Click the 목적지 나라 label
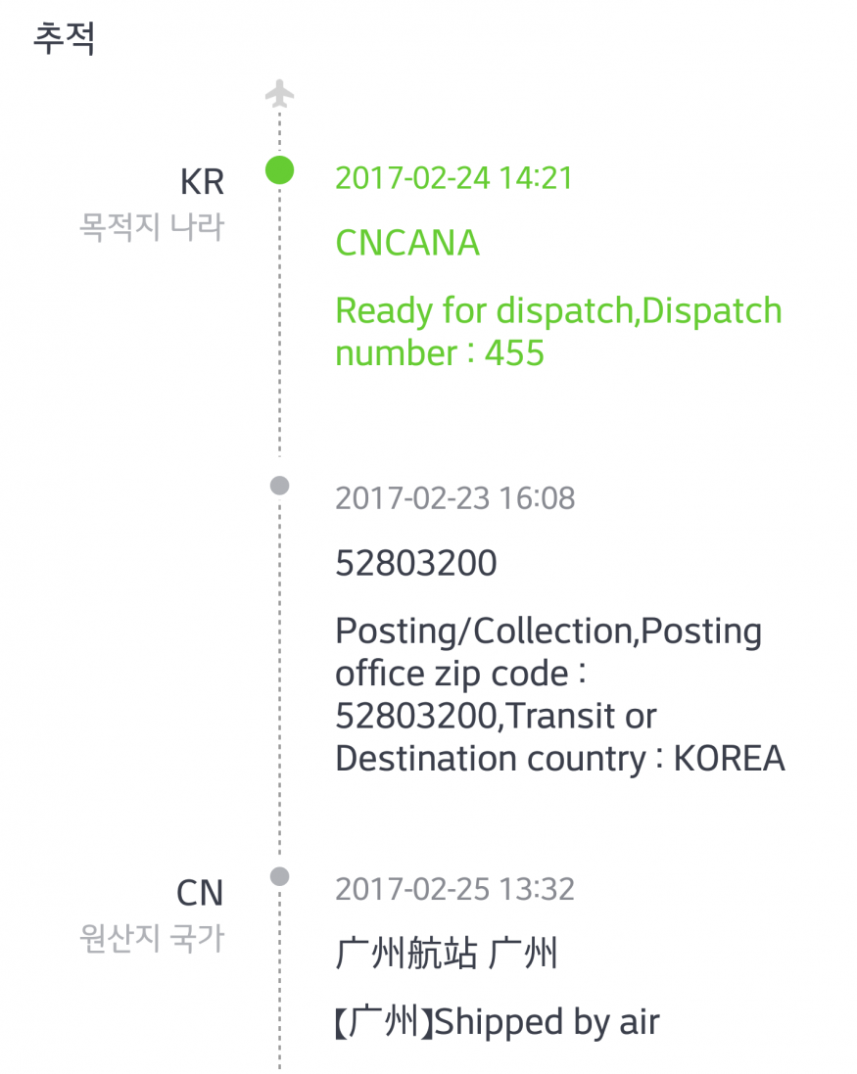 click(x=152, y=227)
